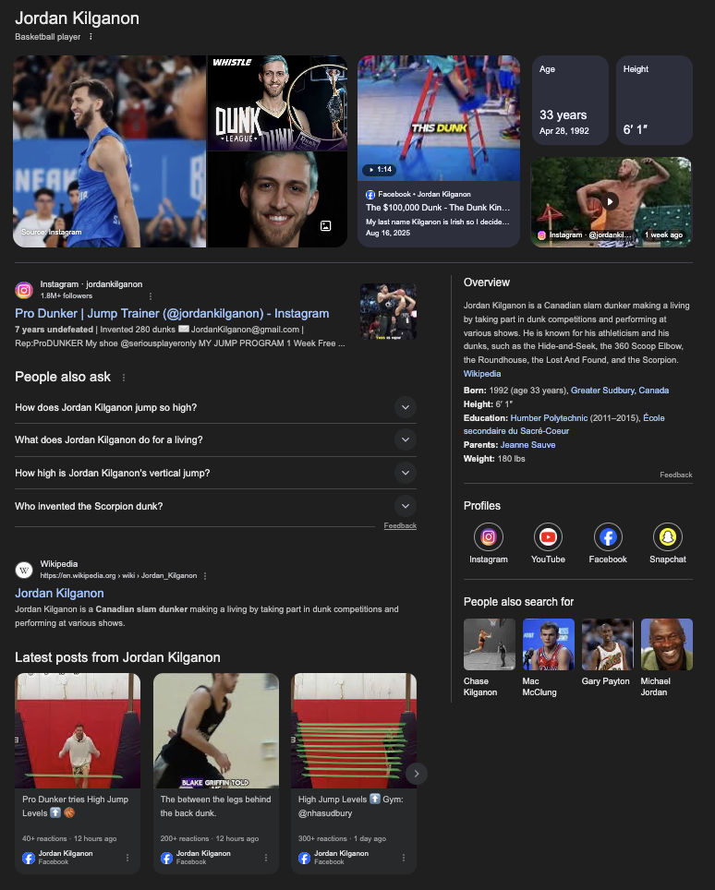Open the Instagram profile icon
This screenshot has height=890, width=715.
tap(489, 536)
